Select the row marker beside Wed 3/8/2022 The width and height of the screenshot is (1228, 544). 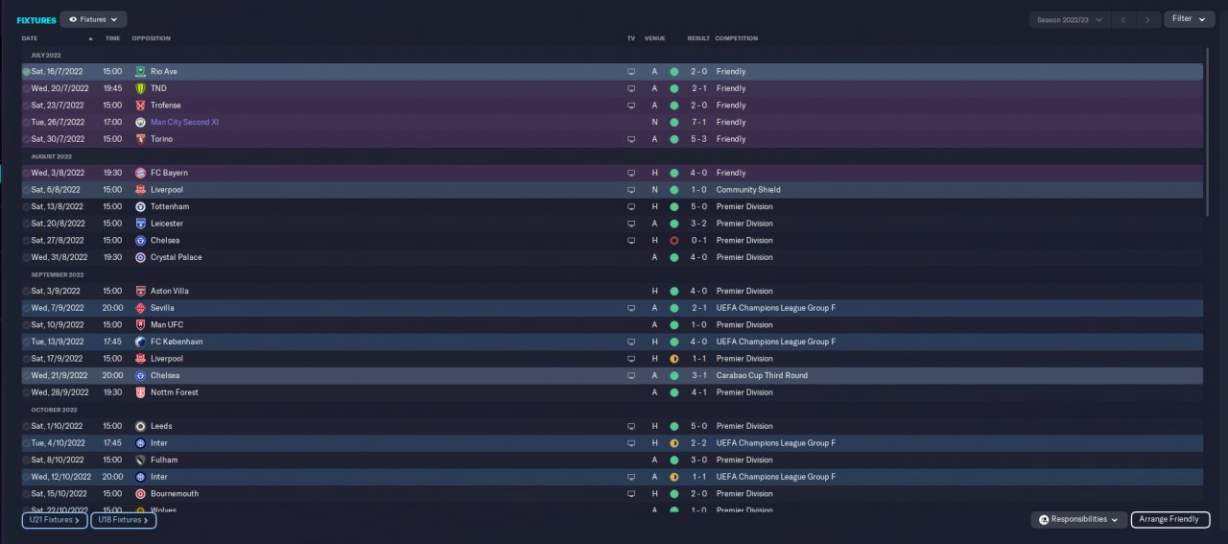click(26, 173)
